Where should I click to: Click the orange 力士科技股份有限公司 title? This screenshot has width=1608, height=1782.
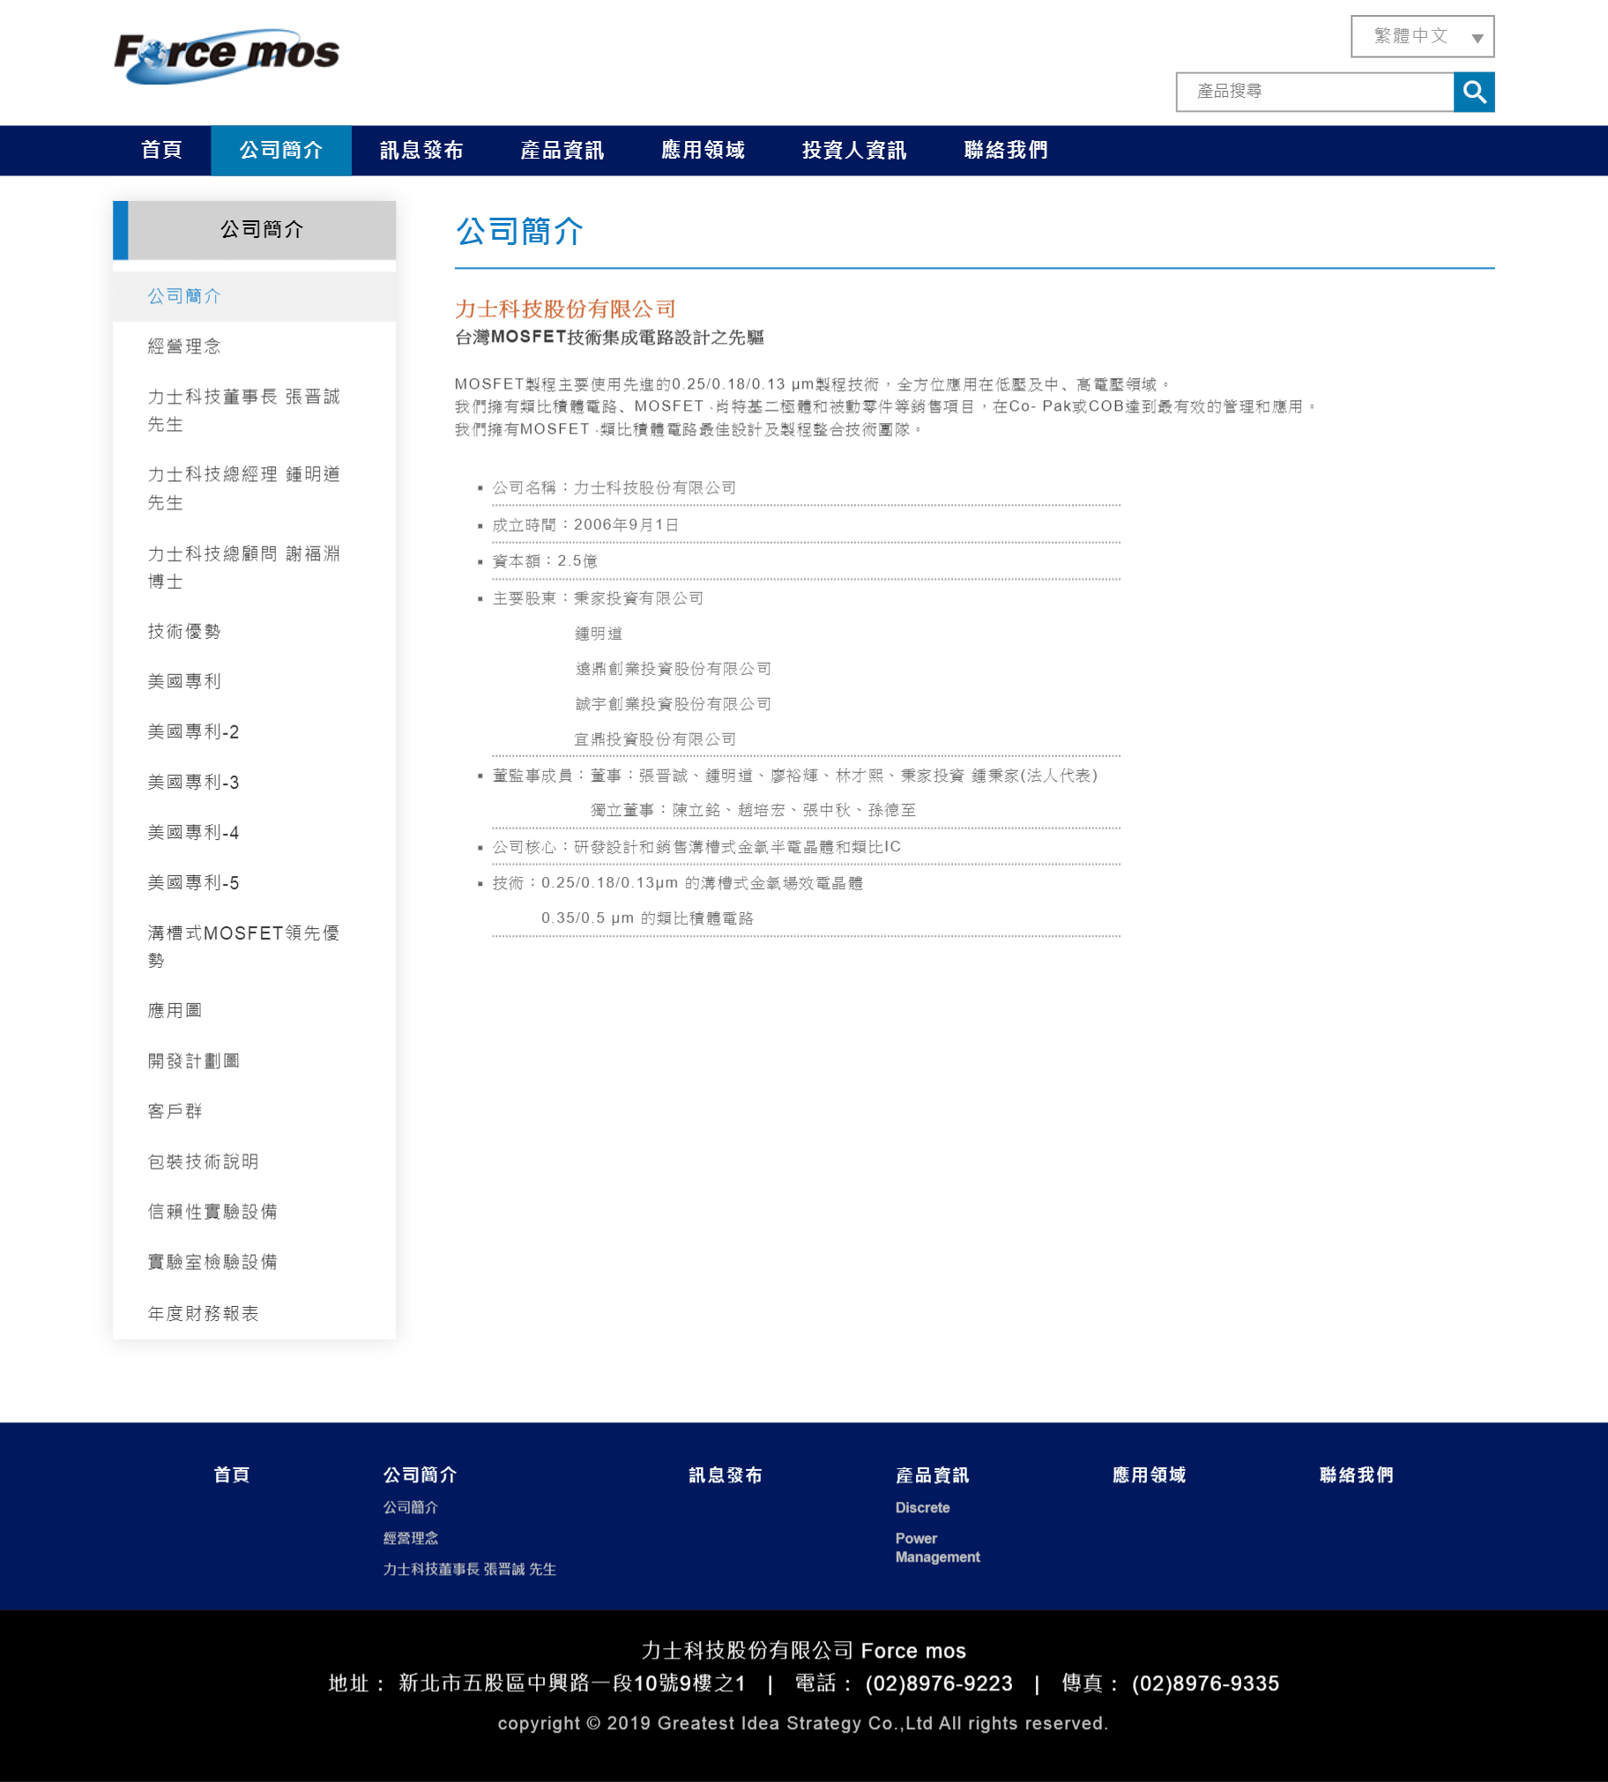point(565,308)
